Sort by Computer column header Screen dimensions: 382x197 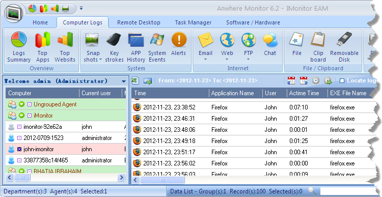click(42, 93)
